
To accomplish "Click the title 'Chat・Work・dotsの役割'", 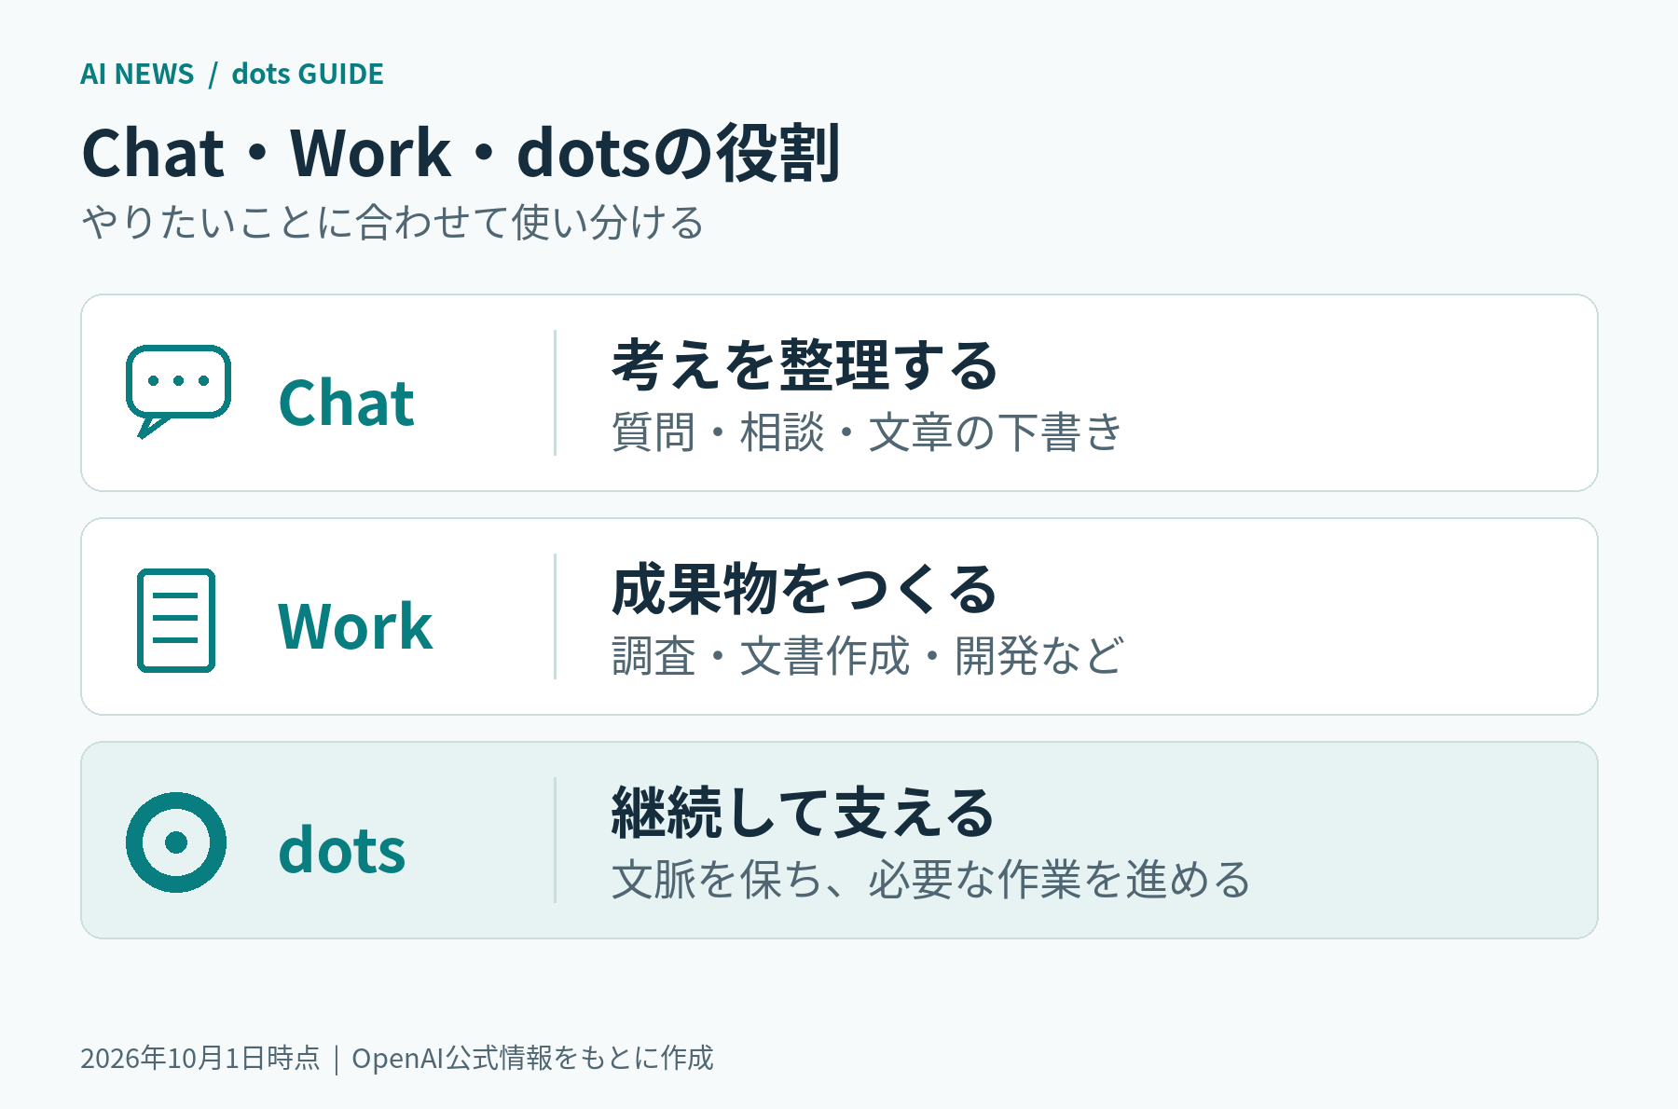I will coord(461,153).
